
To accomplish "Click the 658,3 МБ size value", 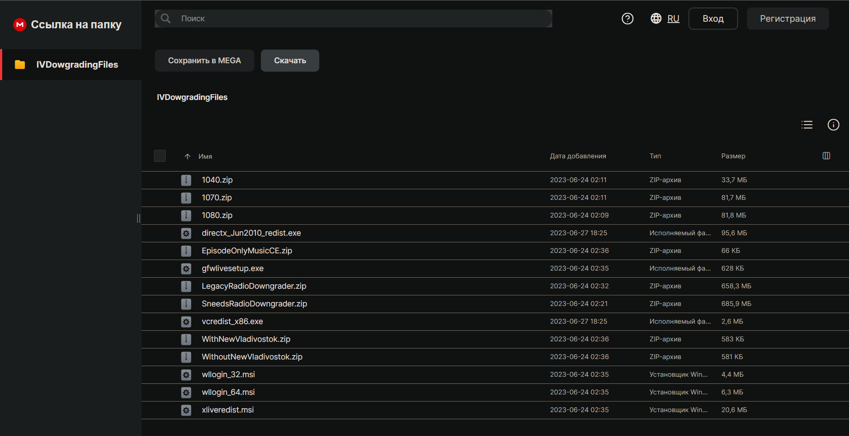I will (736, 286).
